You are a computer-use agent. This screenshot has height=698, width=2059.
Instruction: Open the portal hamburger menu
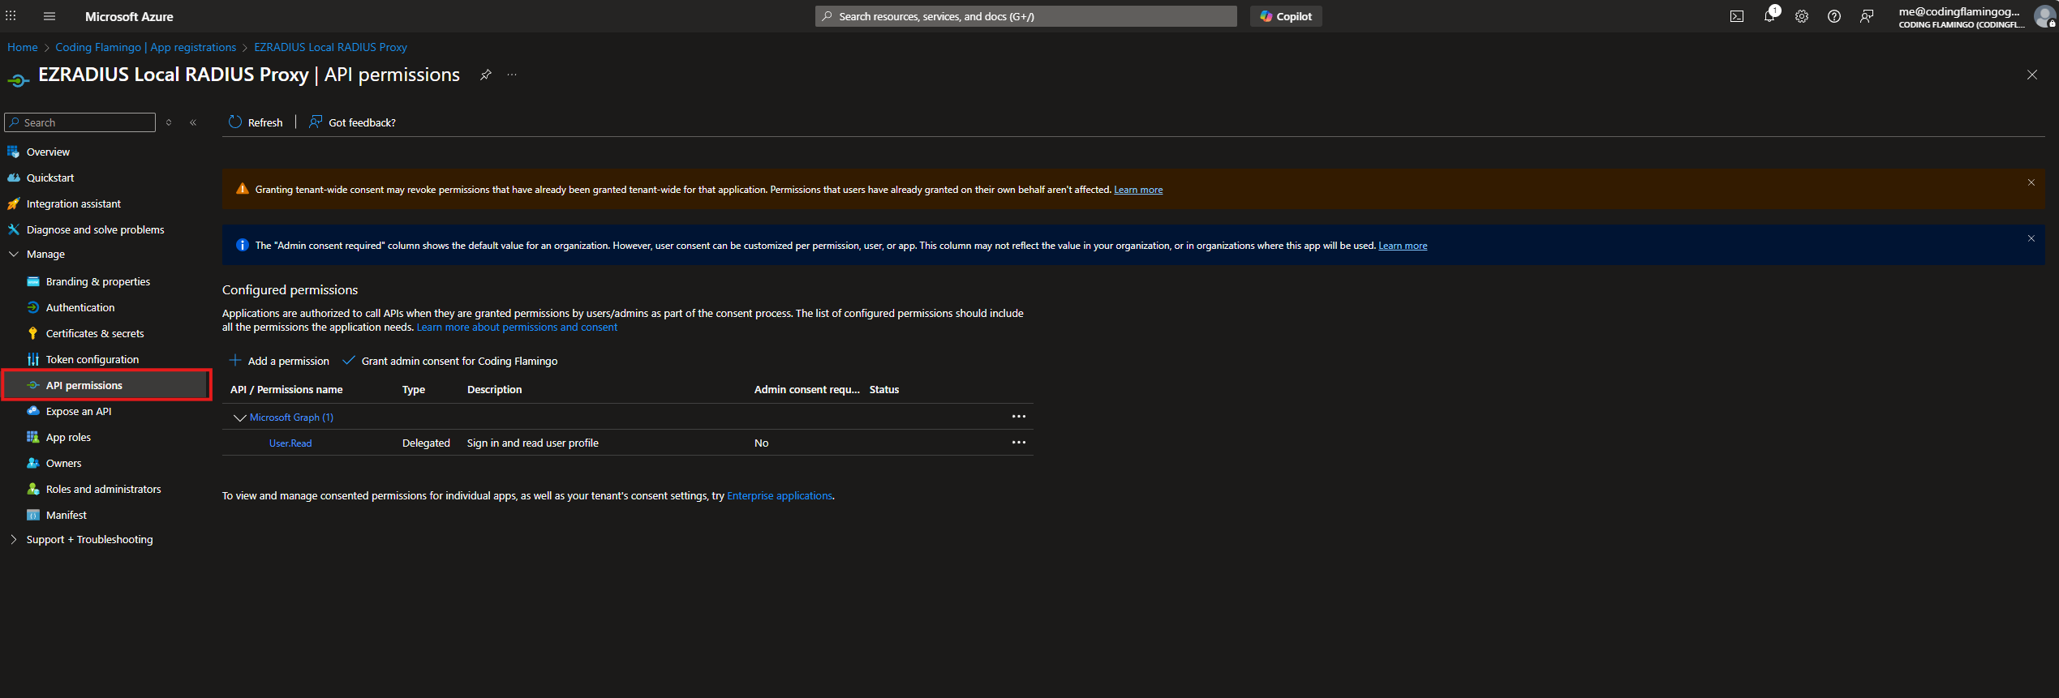(49, 16)
